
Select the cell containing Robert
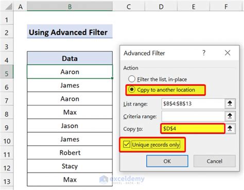[x=69, y=152]
